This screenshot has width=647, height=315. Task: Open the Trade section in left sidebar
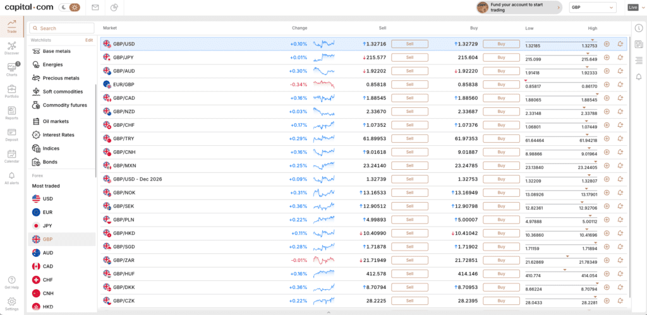[x=11, y=27]
